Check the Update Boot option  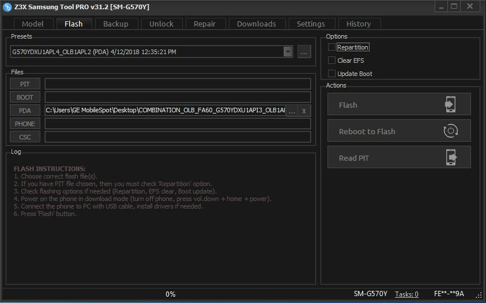pos(331,74)
